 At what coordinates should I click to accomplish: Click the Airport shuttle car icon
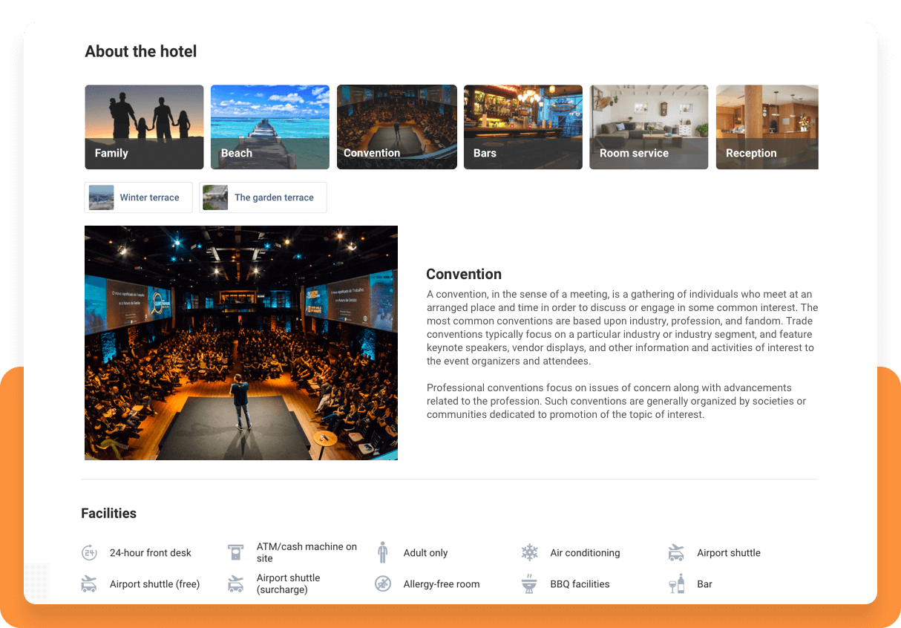tap(676, 552)
